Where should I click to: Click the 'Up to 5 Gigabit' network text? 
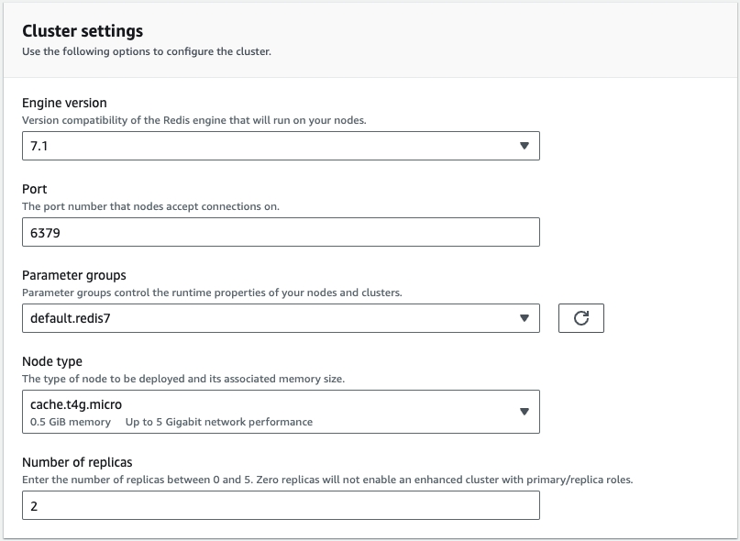coord(218,422)
